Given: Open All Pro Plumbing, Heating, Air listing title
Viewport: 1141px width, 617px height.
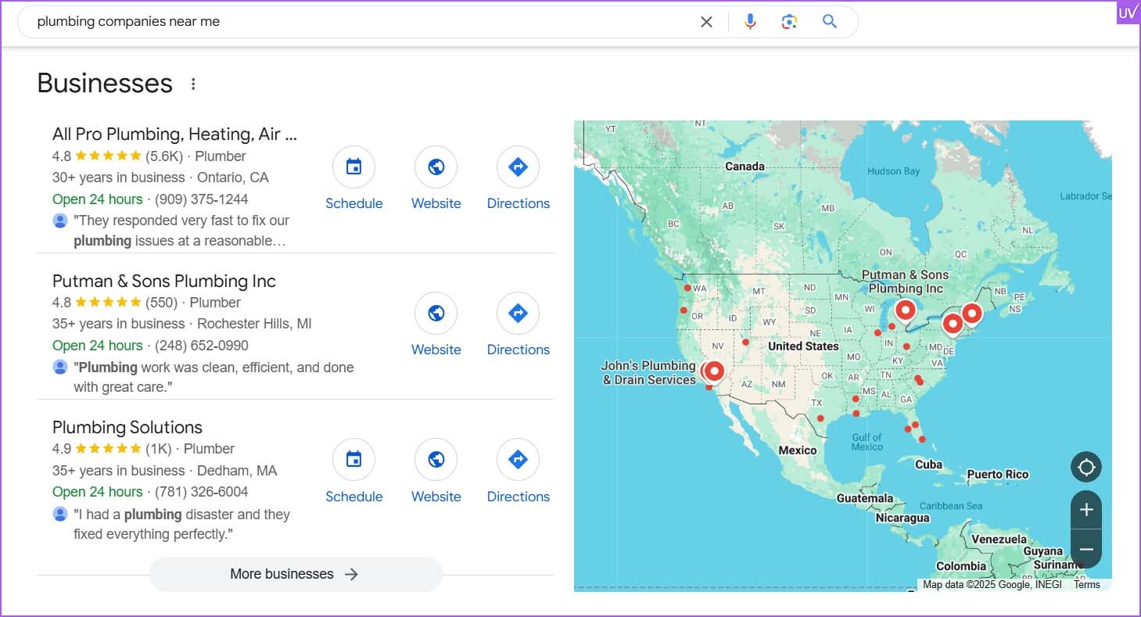Looking at the screenshot, I should (174, 135).
